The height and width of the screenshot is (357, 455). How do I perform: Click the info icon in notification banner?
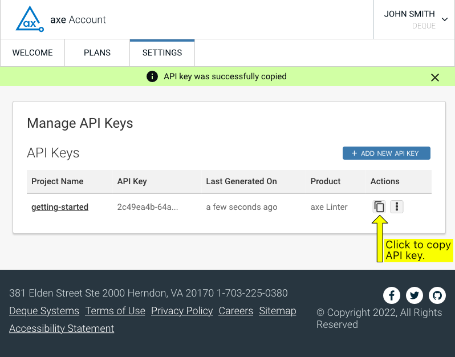(152, 76)
